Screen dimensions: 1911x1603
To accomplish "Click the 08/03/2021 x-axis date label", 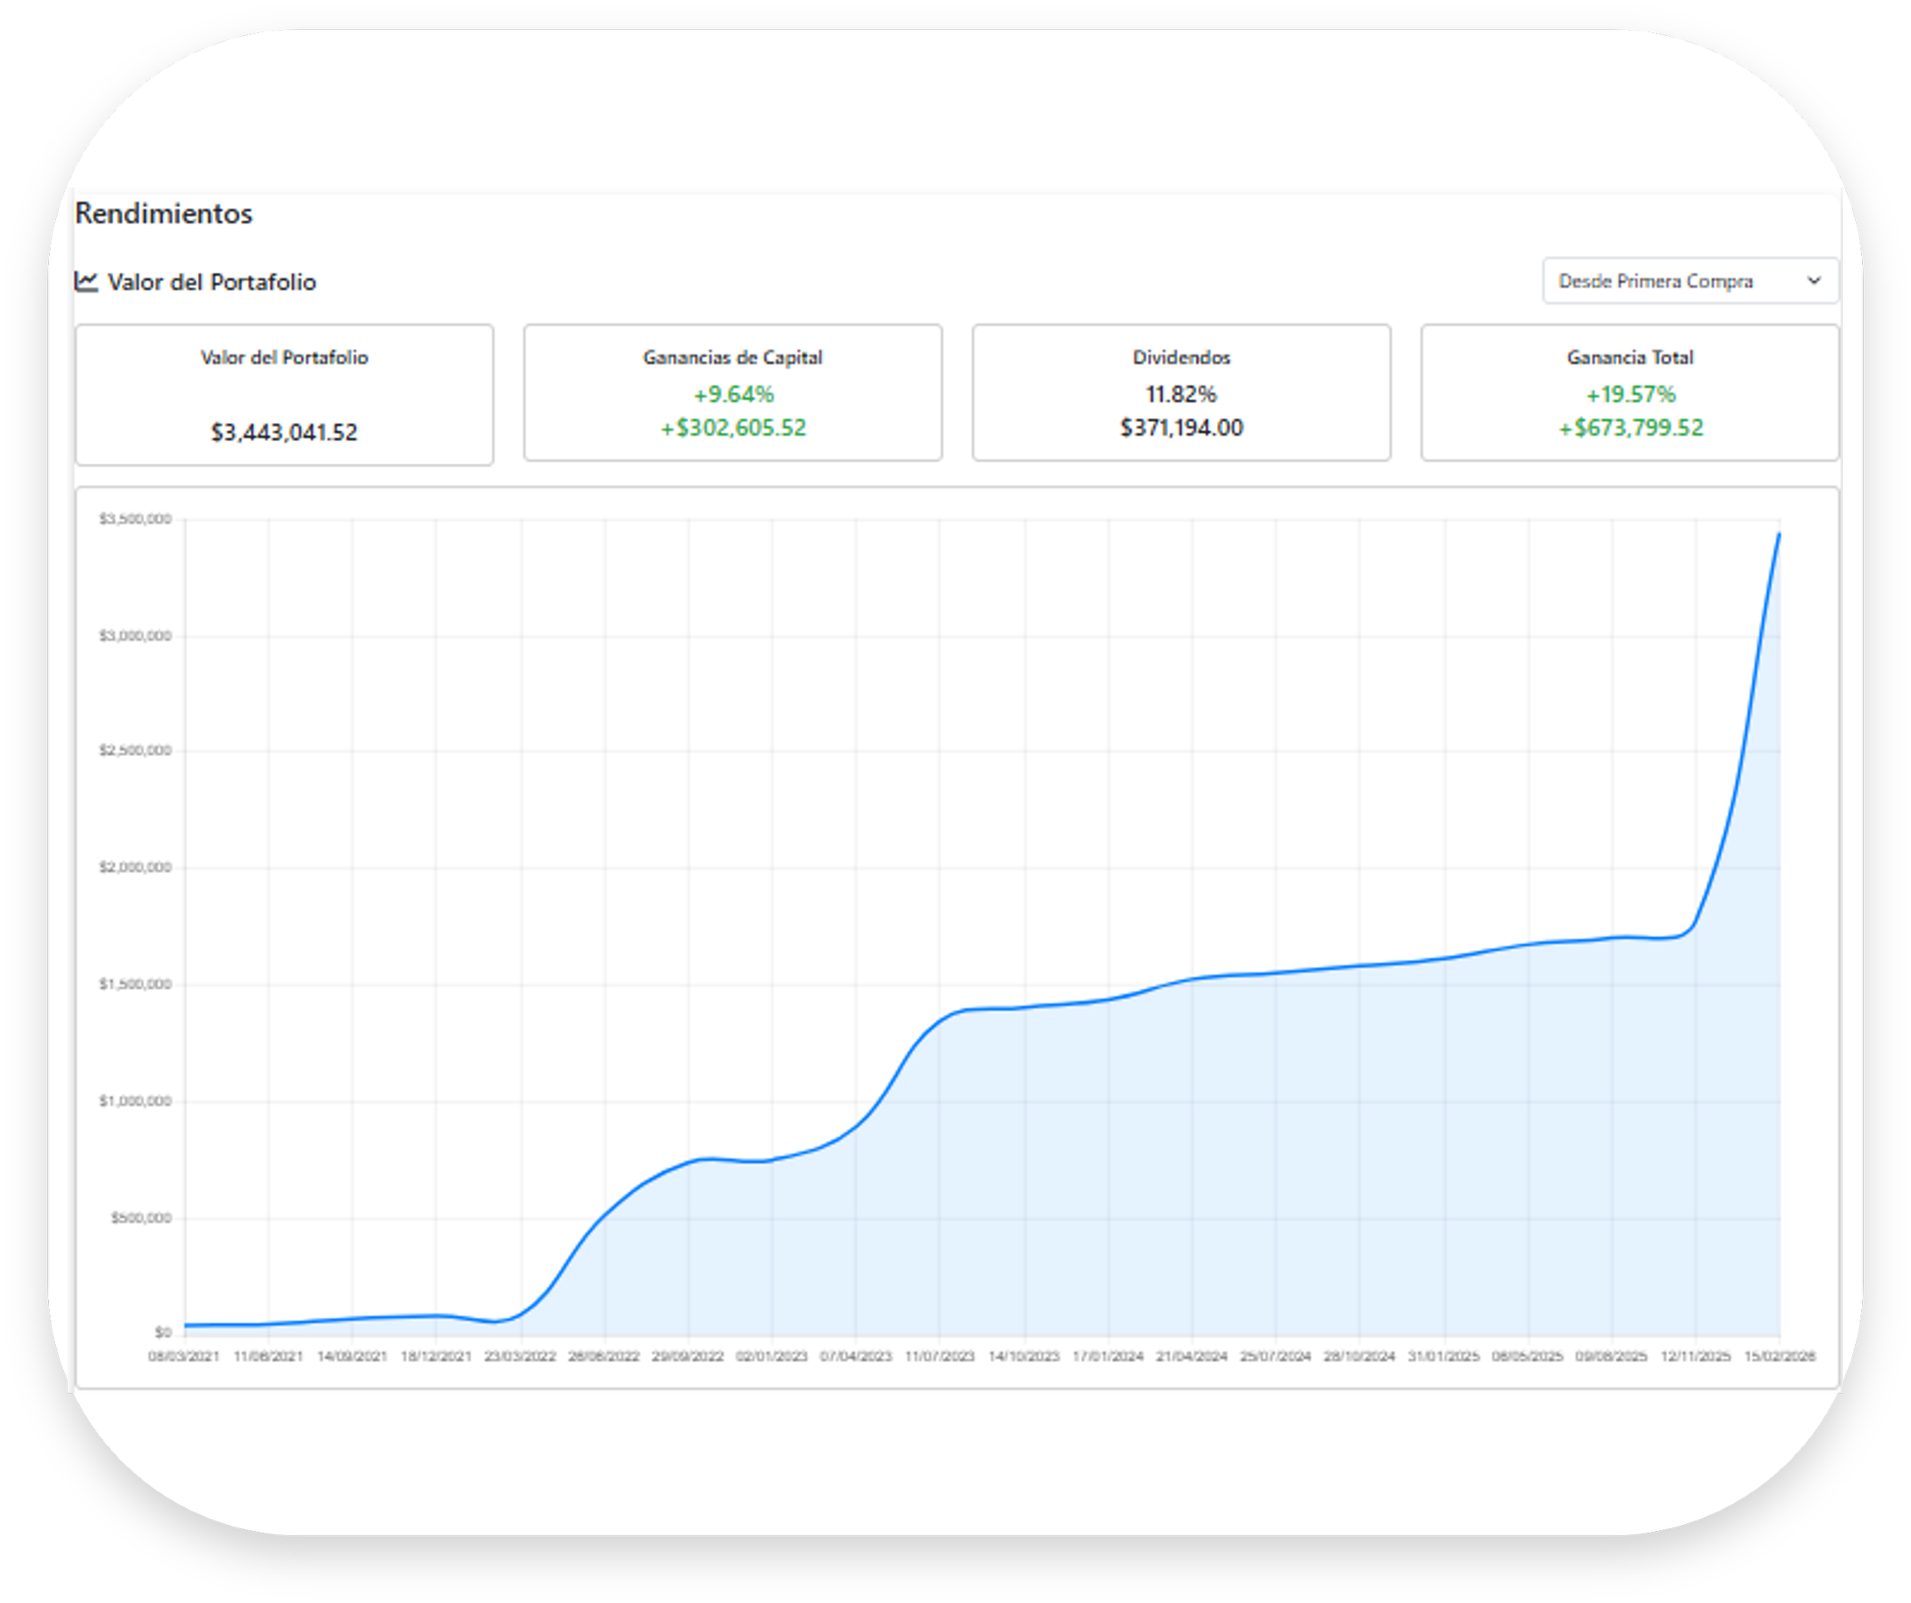I will 183,1356.
